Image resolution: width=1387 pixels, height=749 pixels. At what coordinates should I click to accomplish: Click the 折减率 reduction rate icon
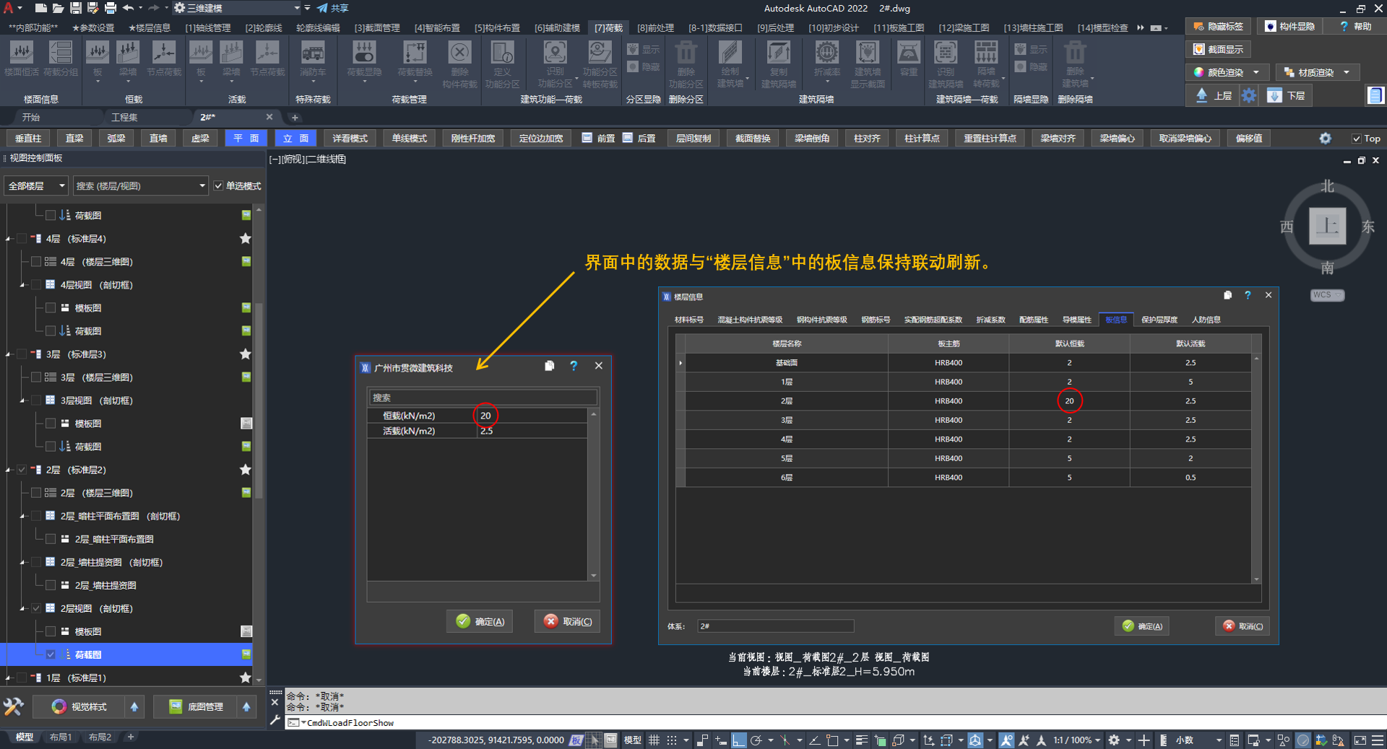click(826, 58)
